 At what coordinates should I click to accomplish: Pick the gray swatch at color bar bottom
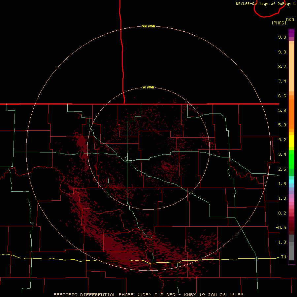[291, 253]
